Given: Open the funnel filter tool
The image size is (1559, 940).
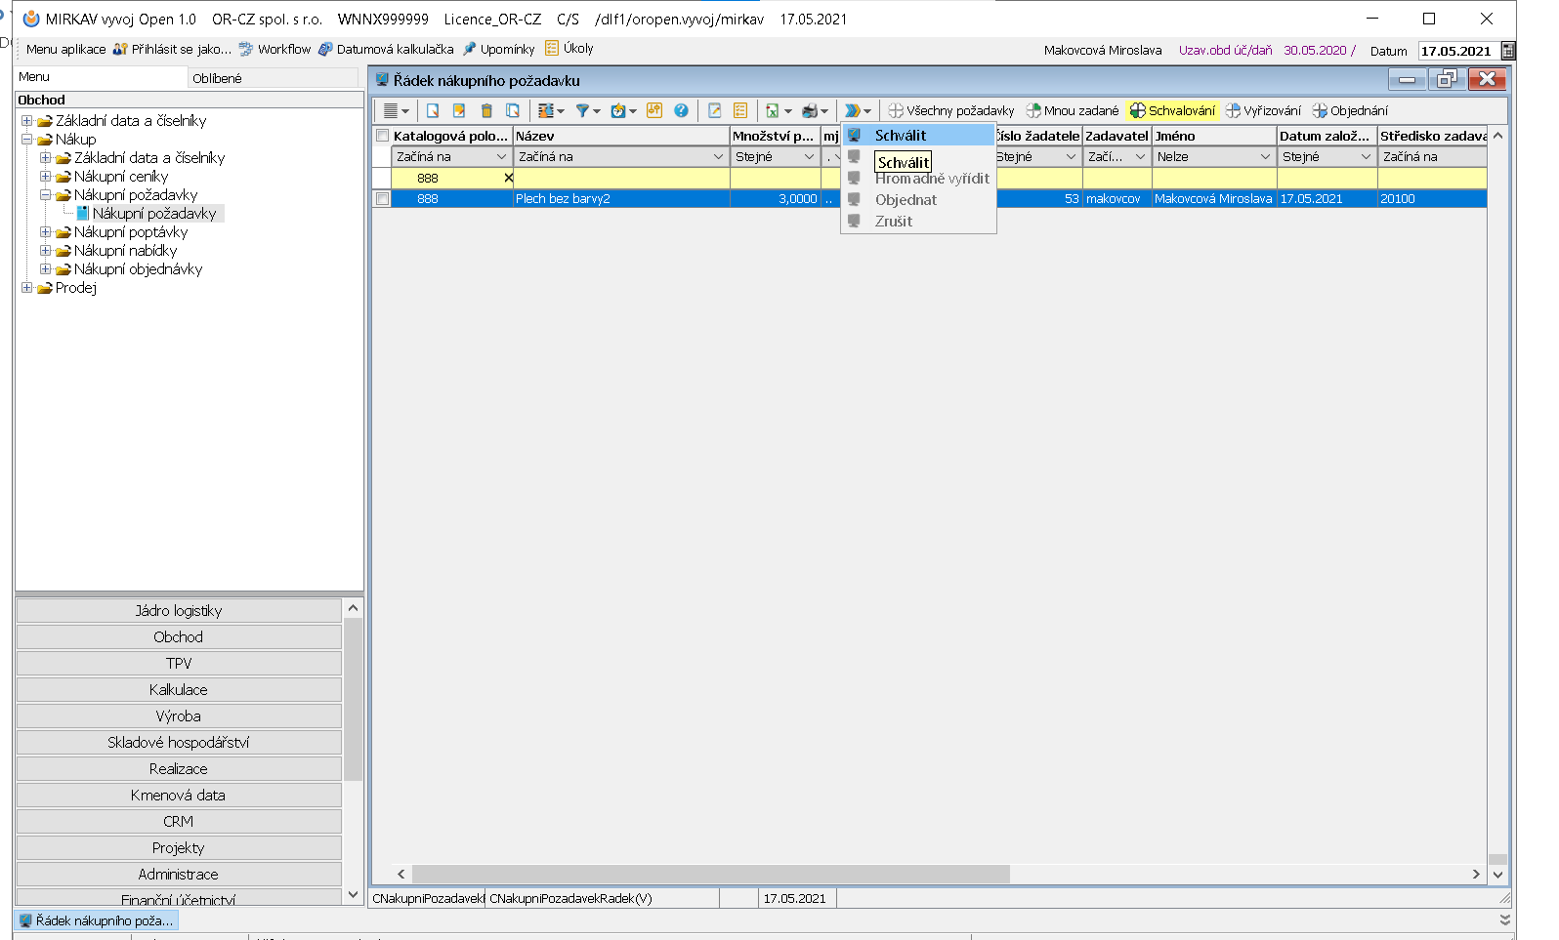Looking at the screenshot, I should 584,111.
